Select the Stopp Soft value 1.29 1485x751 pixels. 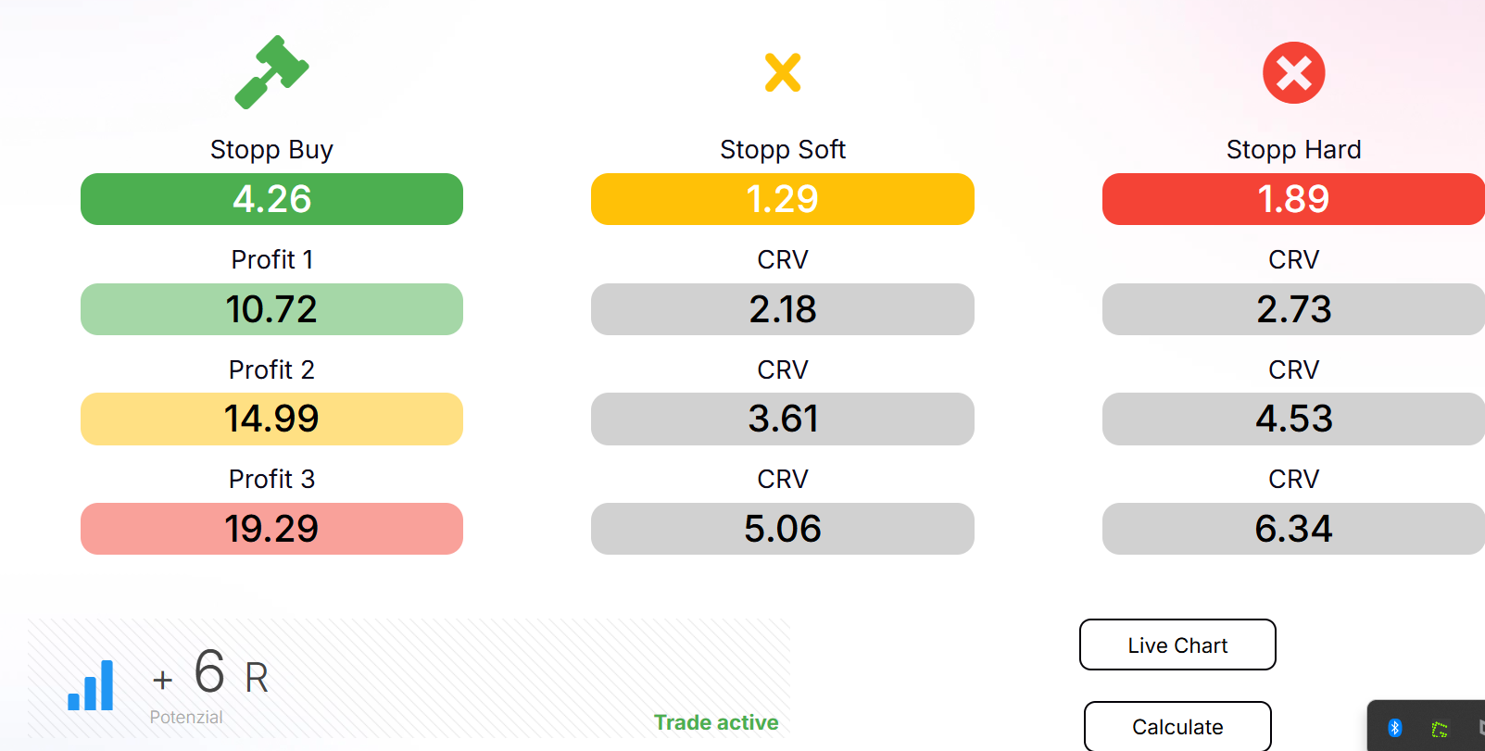pos(782,199)
